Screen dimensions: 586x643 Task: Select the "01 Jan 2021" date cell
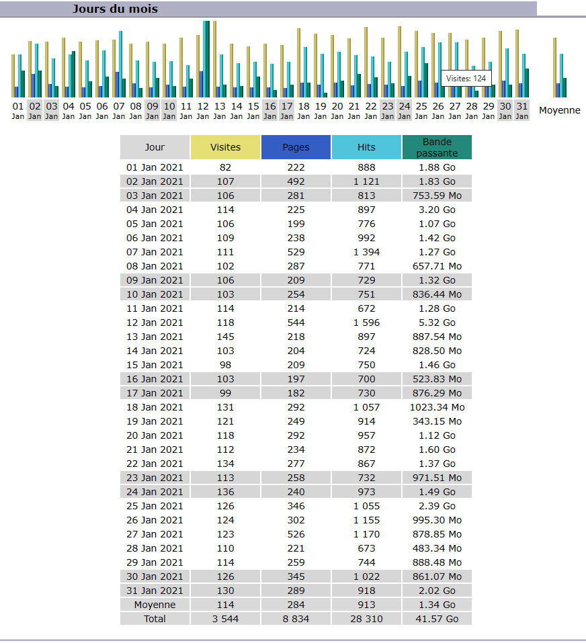[155, 167]
